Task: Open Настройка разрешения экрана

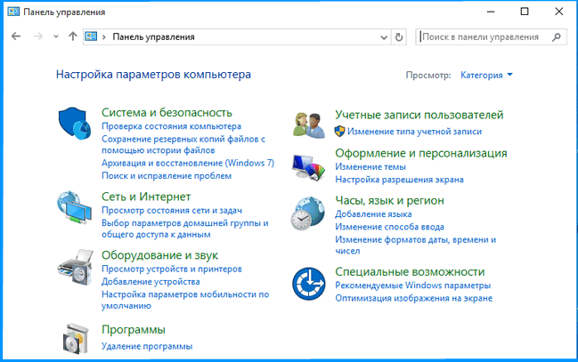Action: click(399, 180)
